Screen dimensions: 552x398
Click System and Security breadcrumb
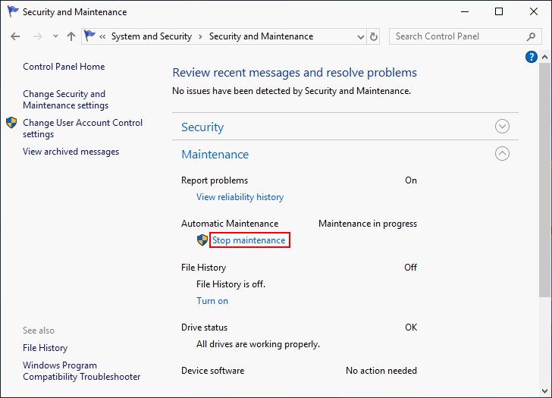152,36
